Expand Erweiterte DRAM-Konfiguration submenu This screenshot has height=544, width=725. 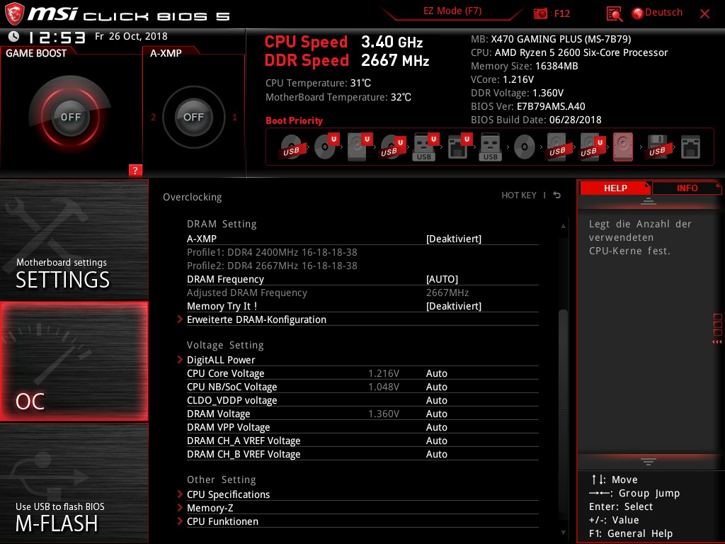[x=362, y=319]
